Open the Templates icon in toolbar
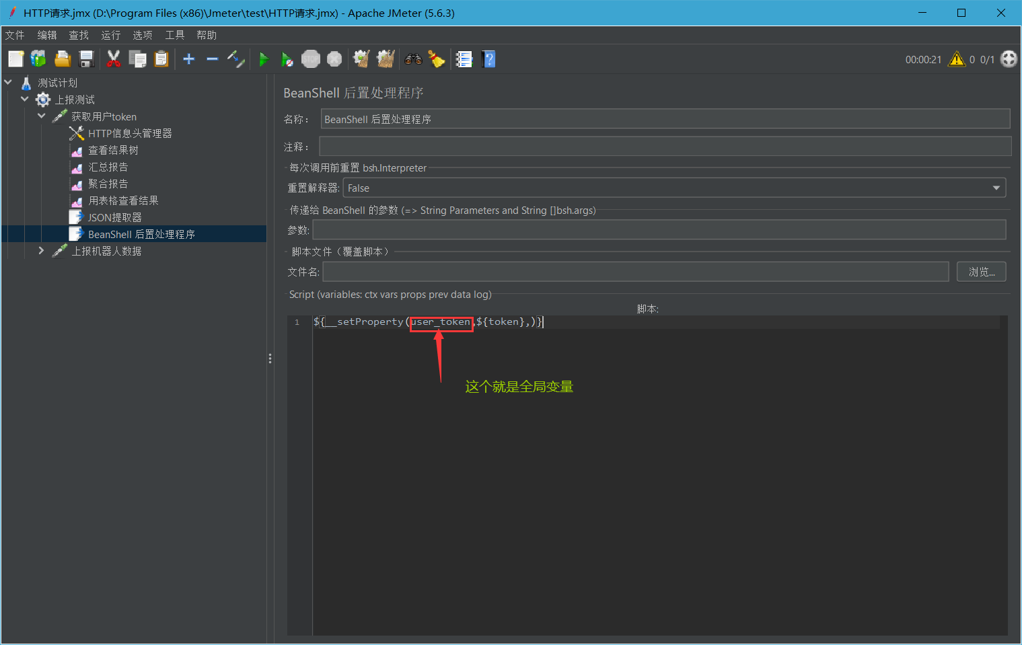This screenshot has height=645, width=1022. [x=39, y=59]
